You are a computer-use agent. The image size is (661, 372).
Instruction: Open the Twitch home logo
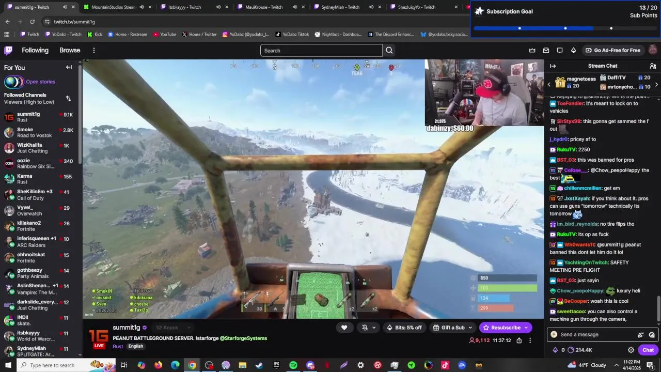tap(8, 50)
